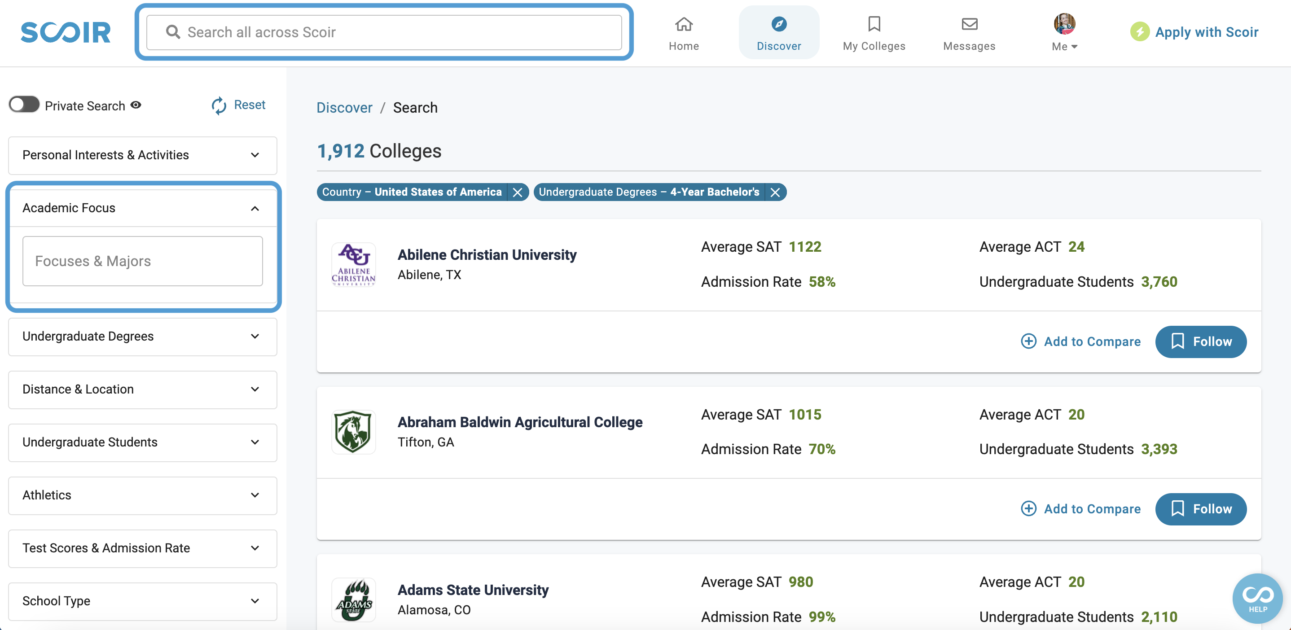Viewport: 1291px width, 630px height.
Task: Select the Discover compass icon
Action: coord(779,23)
